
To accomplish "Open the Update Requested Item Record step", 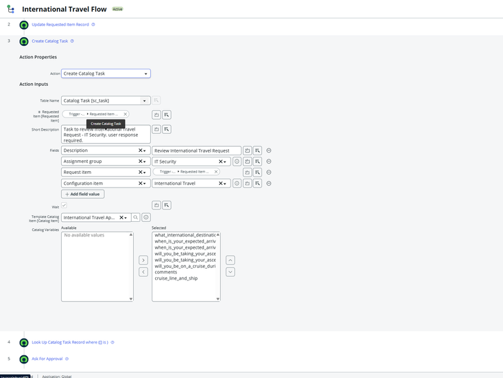I will click(60, 25).
